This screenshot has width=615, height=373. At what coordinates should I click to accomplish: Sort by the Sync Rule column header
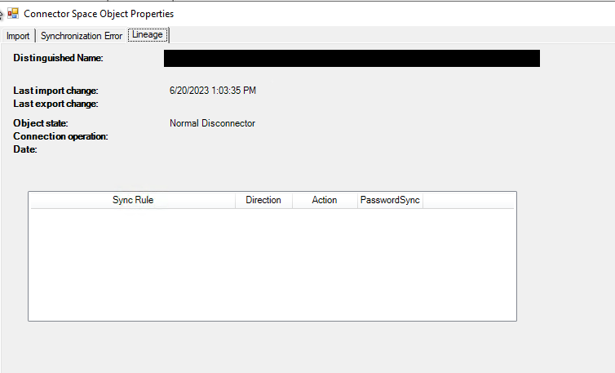pos(133,200)
